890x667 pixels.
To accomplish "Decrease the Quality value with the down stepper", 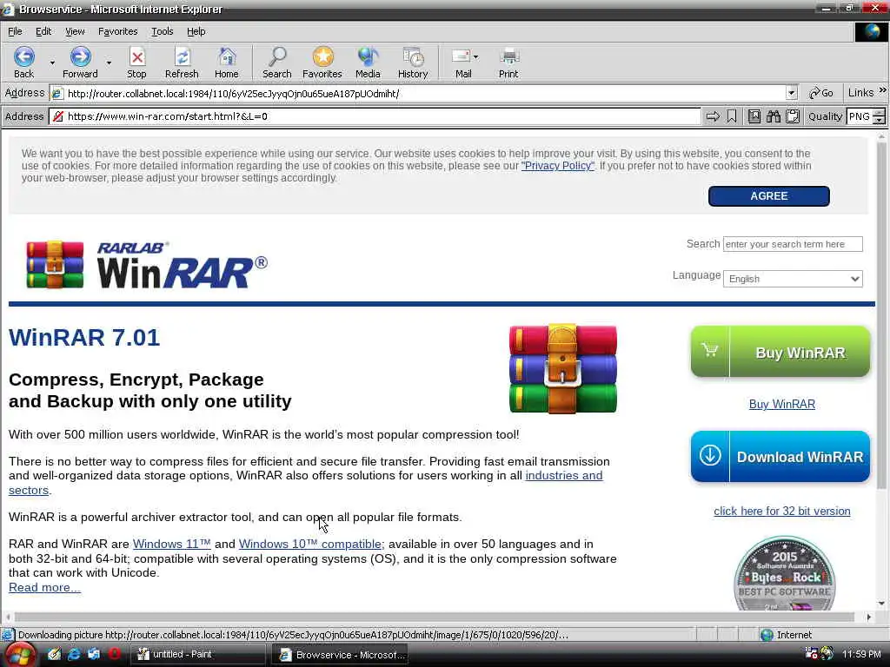I will tap(880, 120).
